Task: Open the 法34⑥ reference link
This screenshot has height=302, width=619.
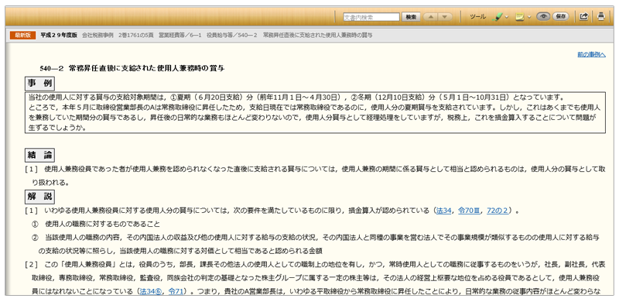Action: tap(151, 291)
